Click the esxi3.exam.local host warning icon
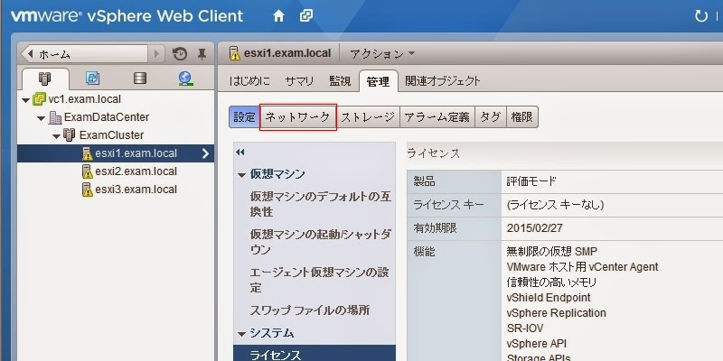 [88, 190]
